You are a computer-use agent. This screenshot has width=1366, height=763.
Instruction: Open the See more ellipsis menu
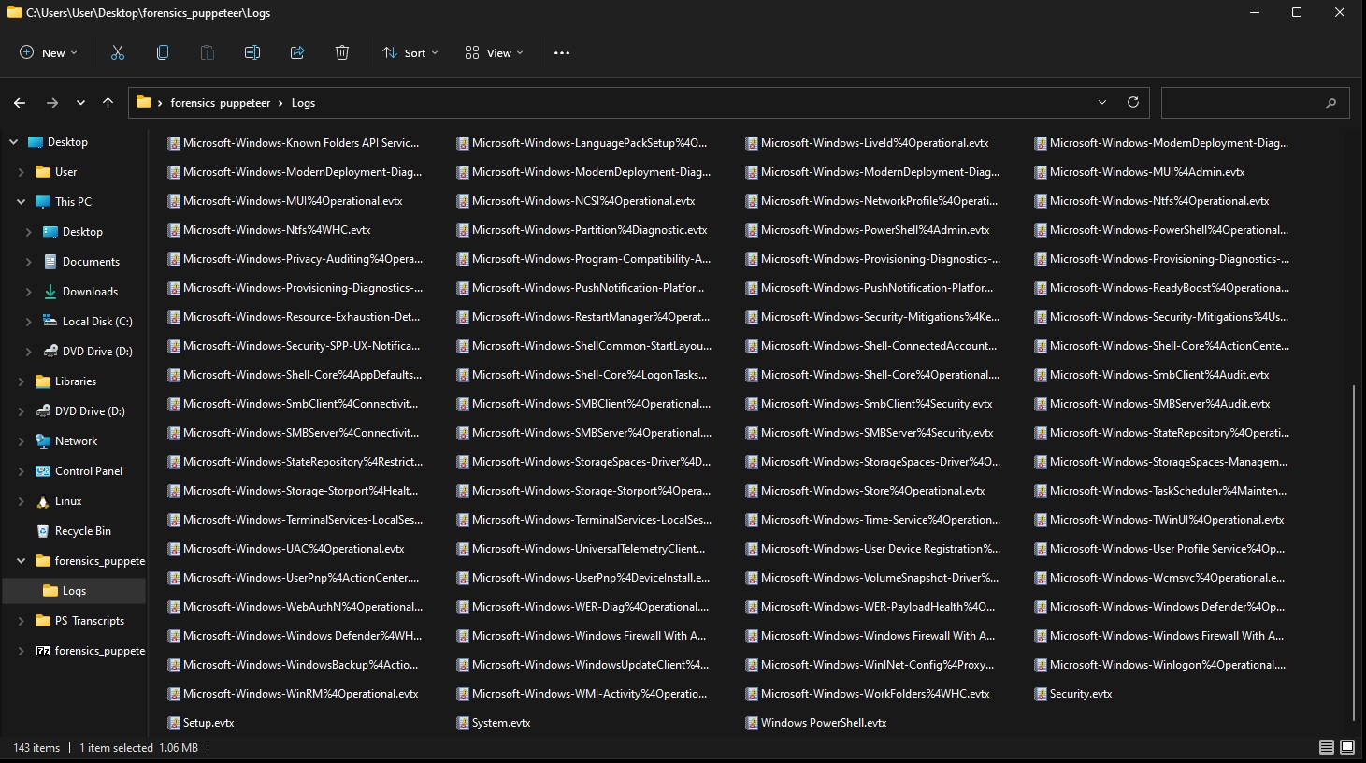[562, 53]
